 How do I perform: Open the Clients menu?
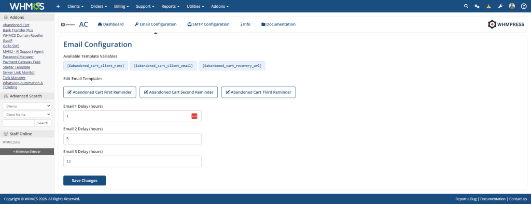point(76,6)
